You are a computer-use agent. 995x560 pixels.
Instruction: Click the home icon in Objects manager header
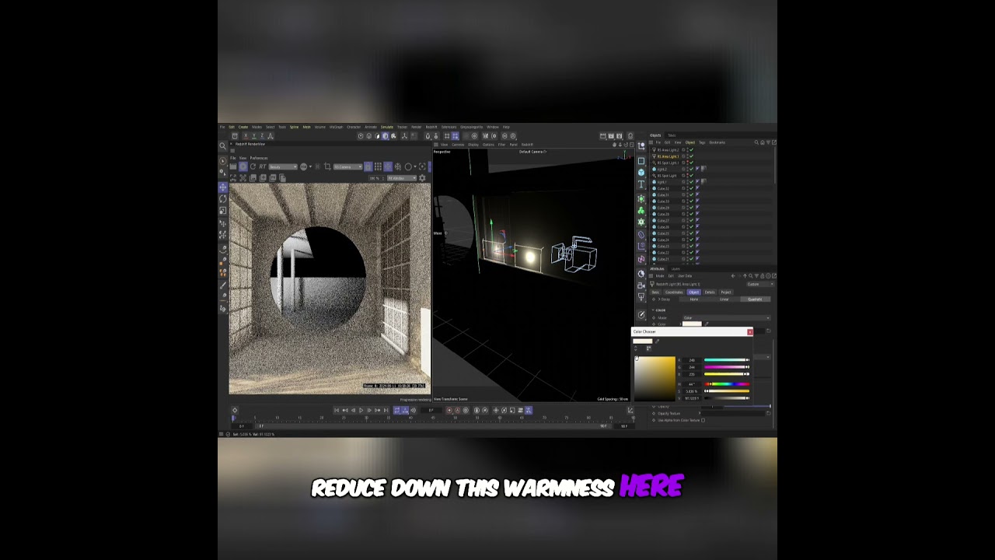(x=763, y=142)
